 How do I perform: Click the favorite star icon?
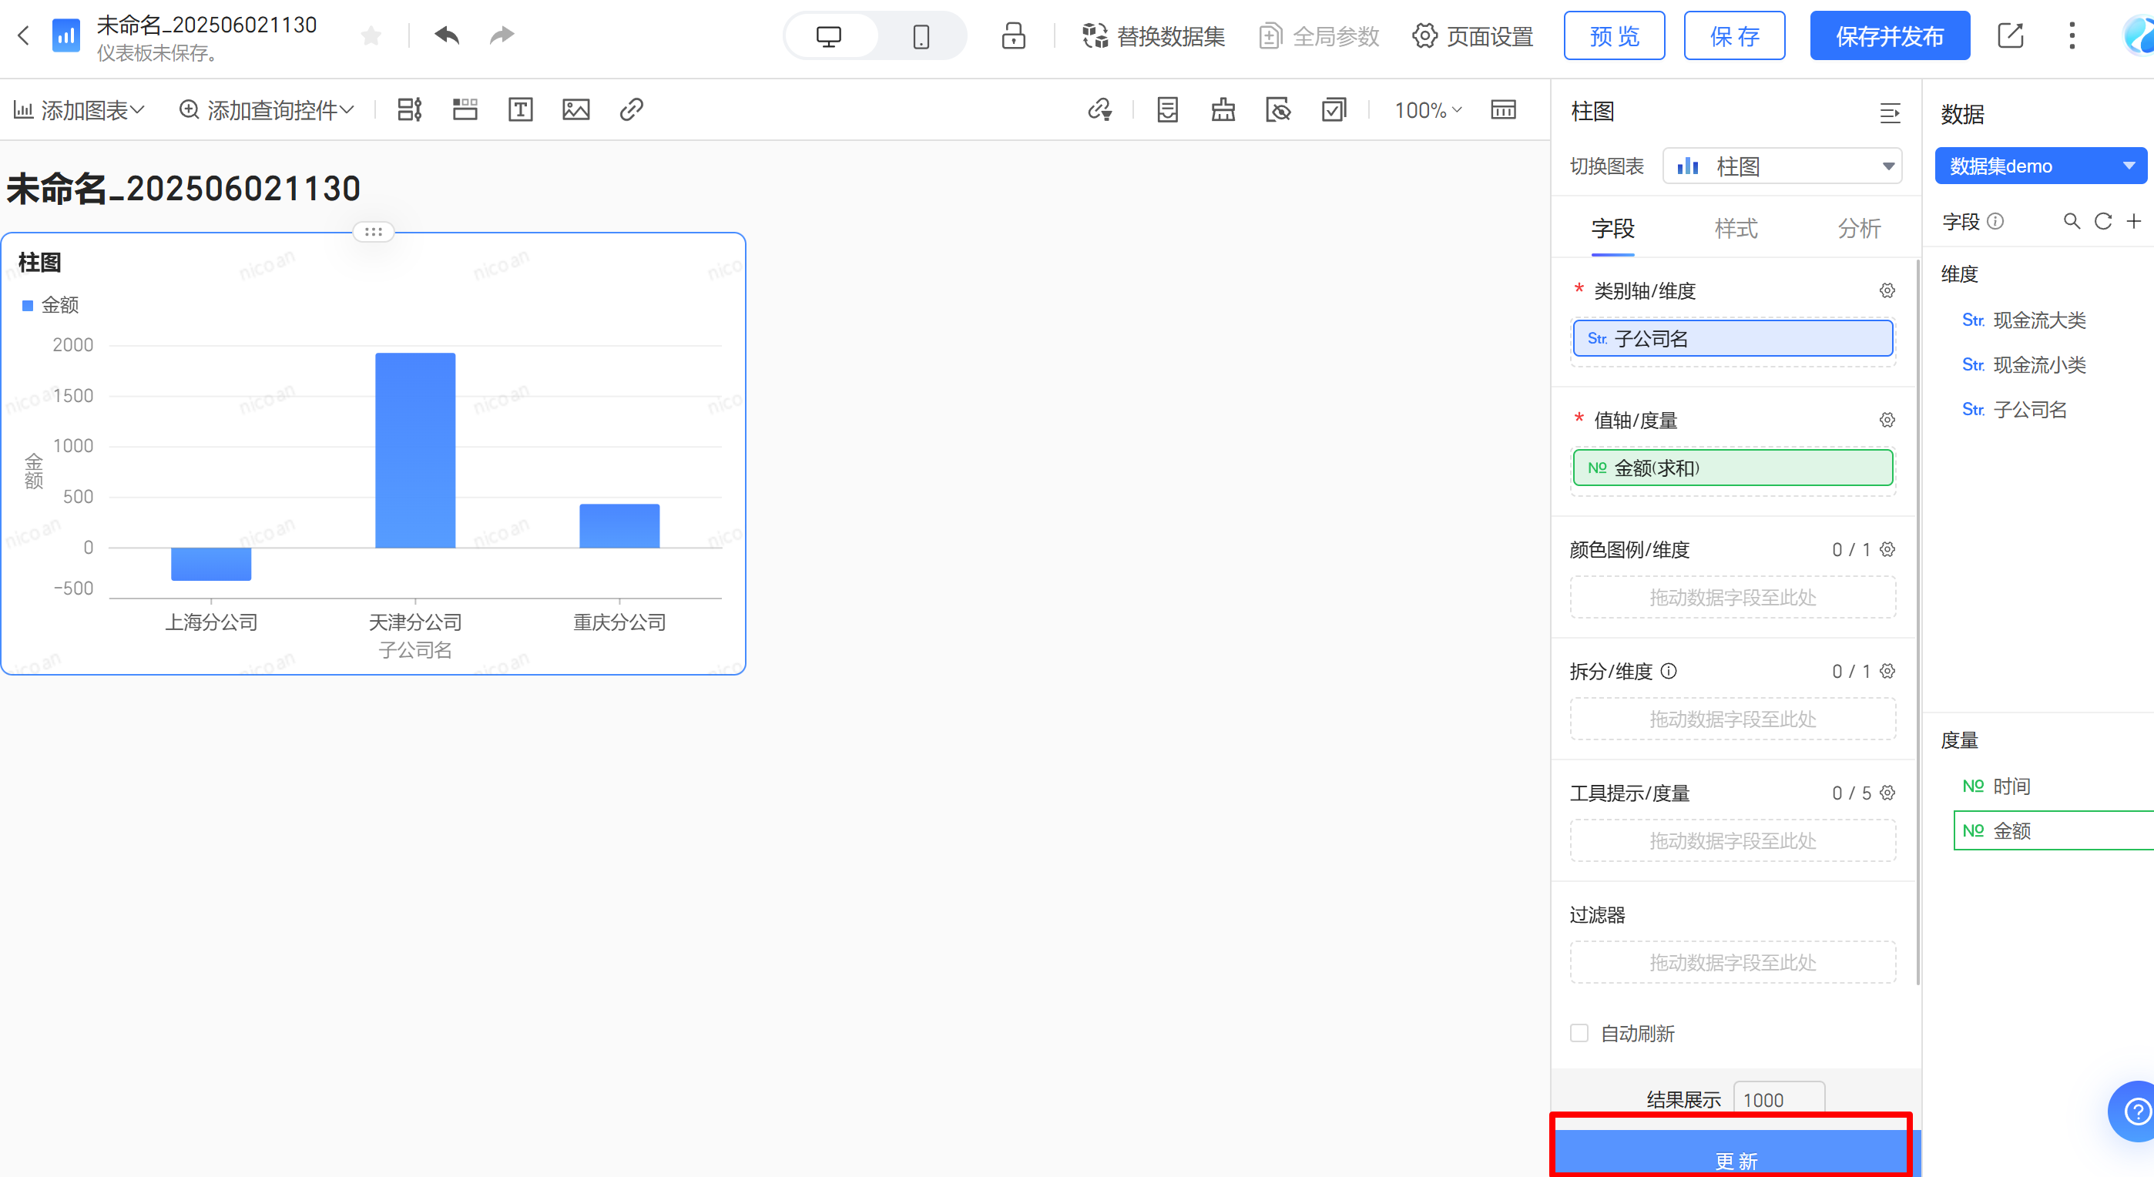point(371,36)
